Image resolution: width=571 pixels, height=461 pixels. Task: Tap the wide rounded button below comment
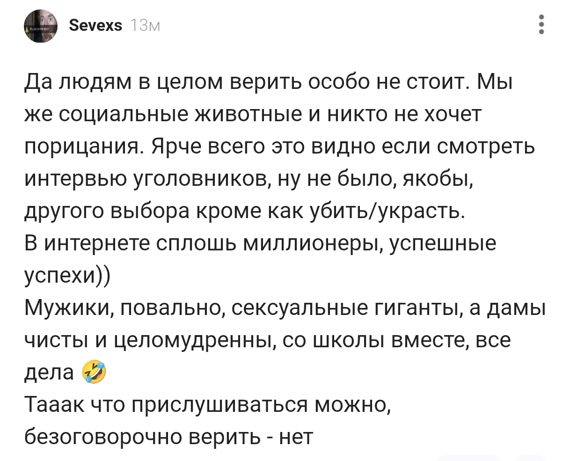(469, 457)
